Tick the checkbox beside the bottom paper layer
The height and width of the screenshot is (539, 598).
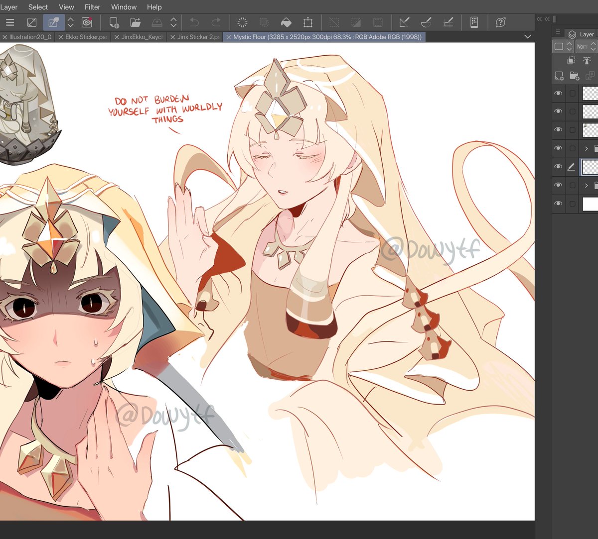coord(572,204)
